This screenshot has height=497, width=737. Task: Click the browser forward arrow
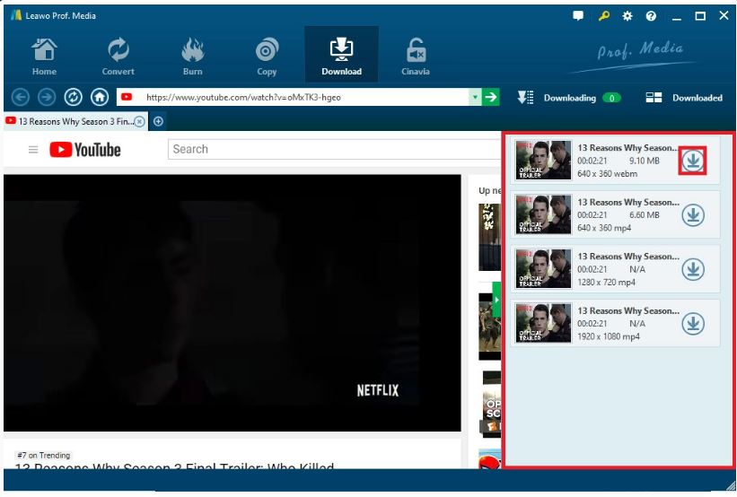pos(47,97)
